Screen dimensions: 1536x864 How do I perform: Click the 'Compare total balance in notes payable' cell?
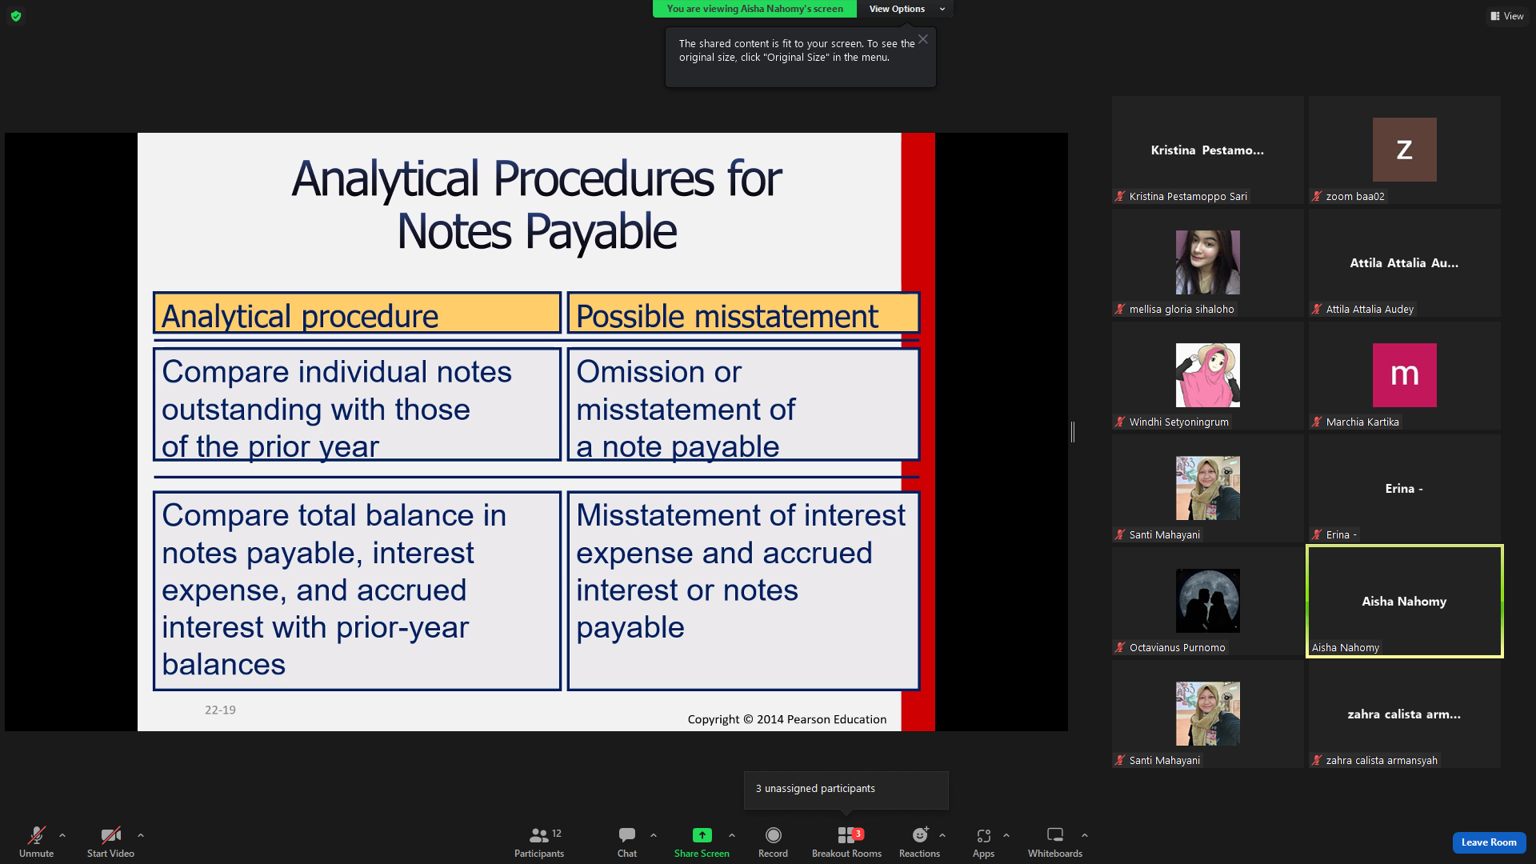click(x=357, y=591)
